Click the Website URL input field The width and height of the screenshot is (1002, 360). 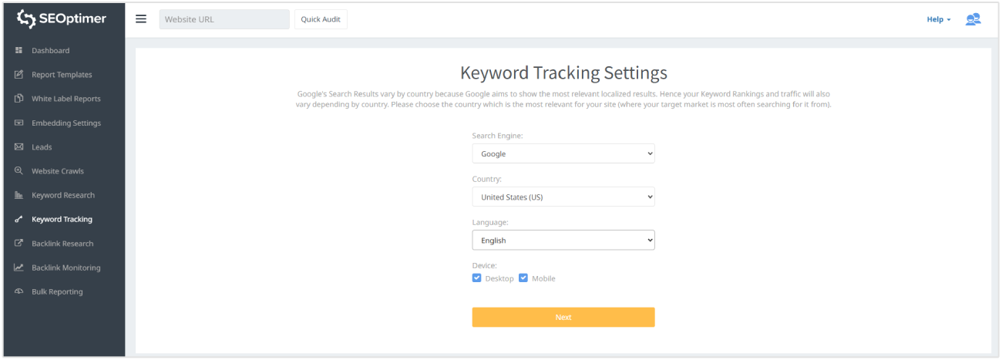pos(224,19)
